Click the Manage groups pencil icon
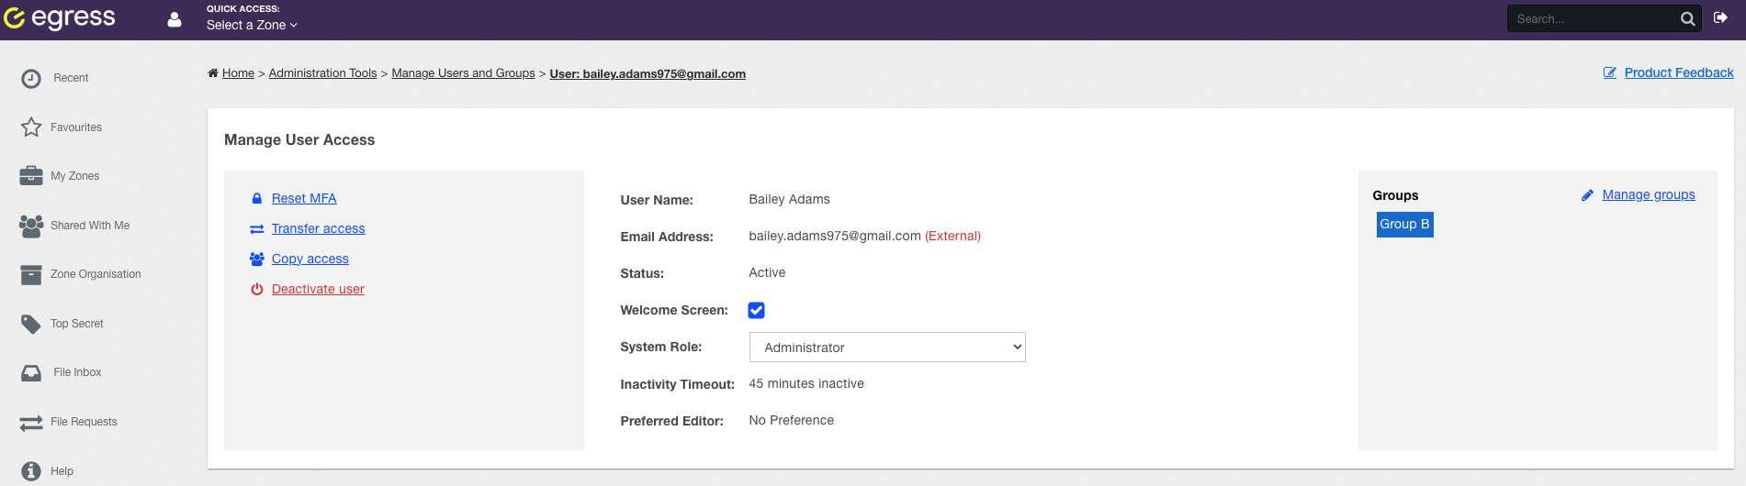1746x486 pixels. click(x=1587, y=195)
